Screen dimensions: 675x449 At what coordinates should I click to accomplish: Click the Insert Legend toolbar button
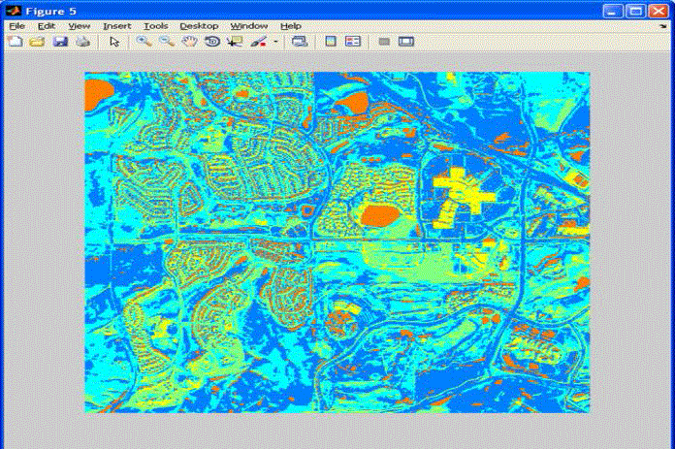[x=353, y=42]
